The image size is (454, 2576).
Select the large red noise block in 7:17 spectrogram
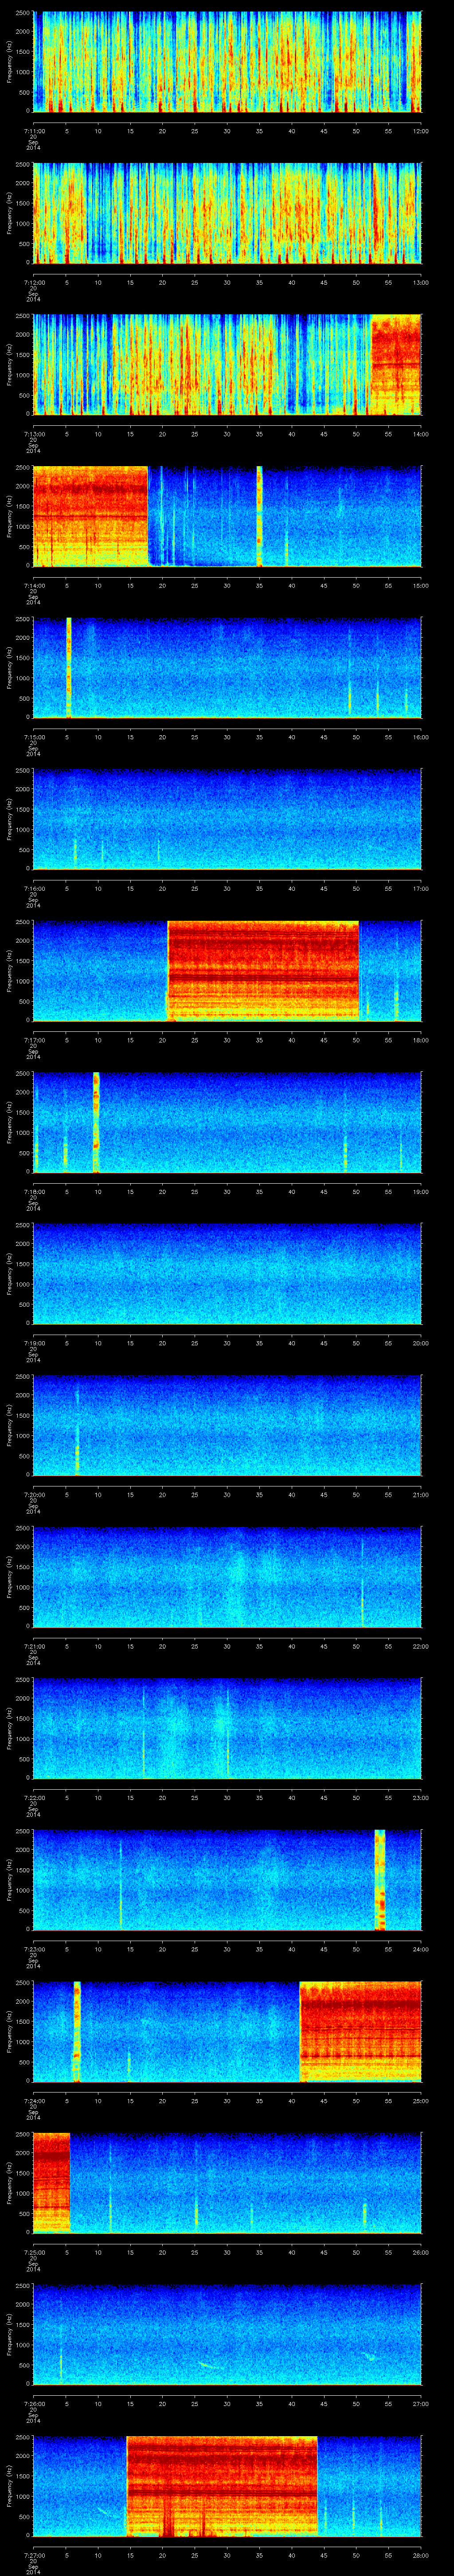262,970
